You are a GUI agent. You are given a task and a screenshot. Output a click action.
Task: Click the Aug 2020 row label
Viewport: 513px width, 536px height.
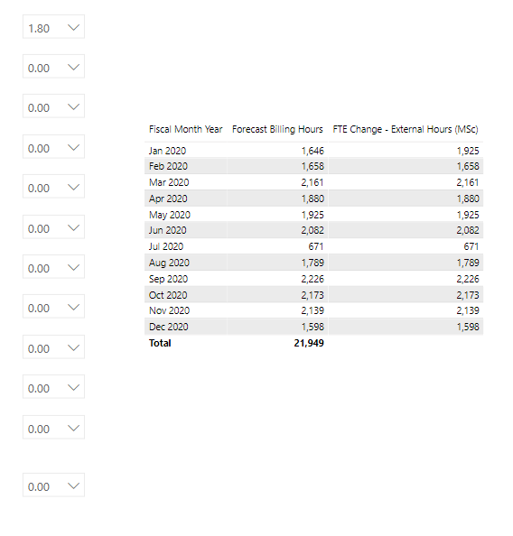pos(169,263)
